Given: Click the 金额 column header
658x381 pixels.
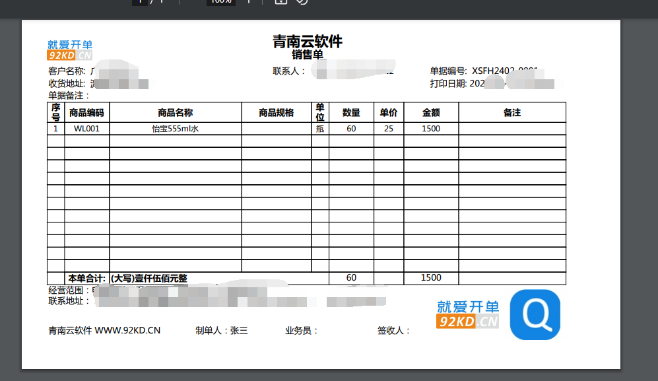Looking at the screenshot, I should [x=431, y=112].
